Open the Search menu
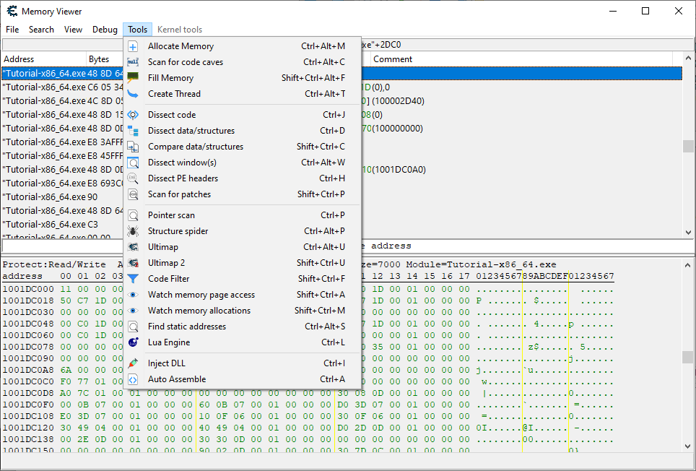The image size is (696, 471). tap(41, 30)
